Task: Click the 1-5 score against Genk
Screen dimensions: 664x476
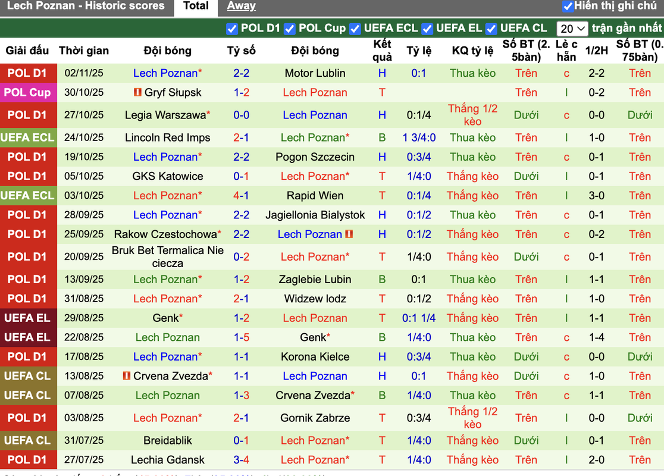Action: (x=242, y=337)
